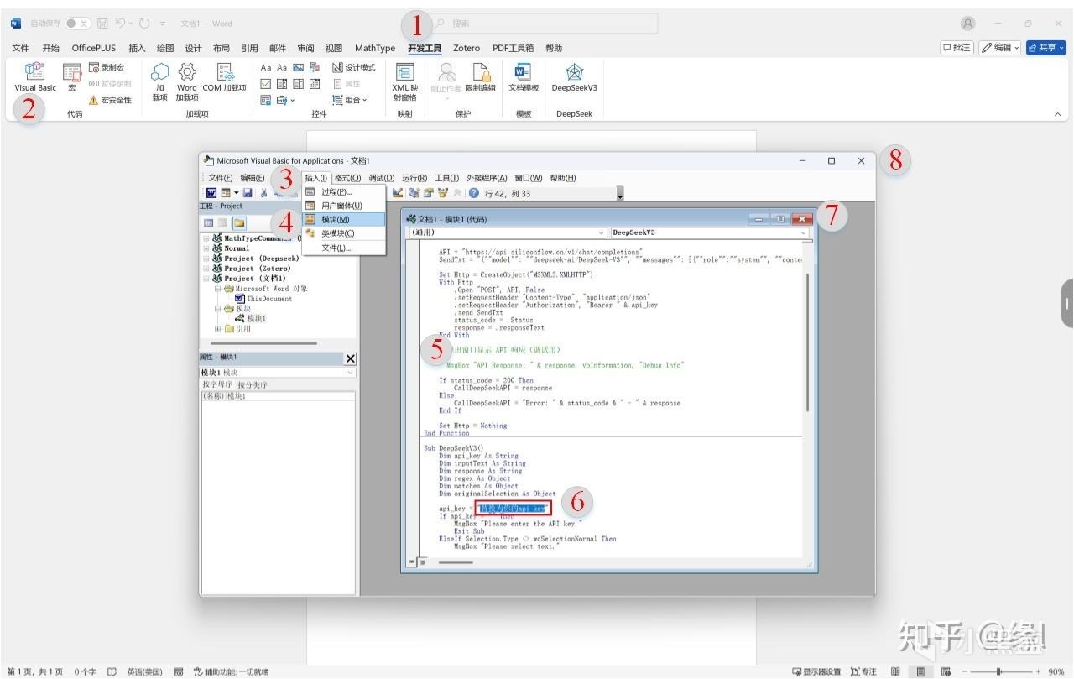The width and height of the screenshot is (1074, 679).
Task: Open the DeepSeekV3 procedure dropdown
Action: 803,232
